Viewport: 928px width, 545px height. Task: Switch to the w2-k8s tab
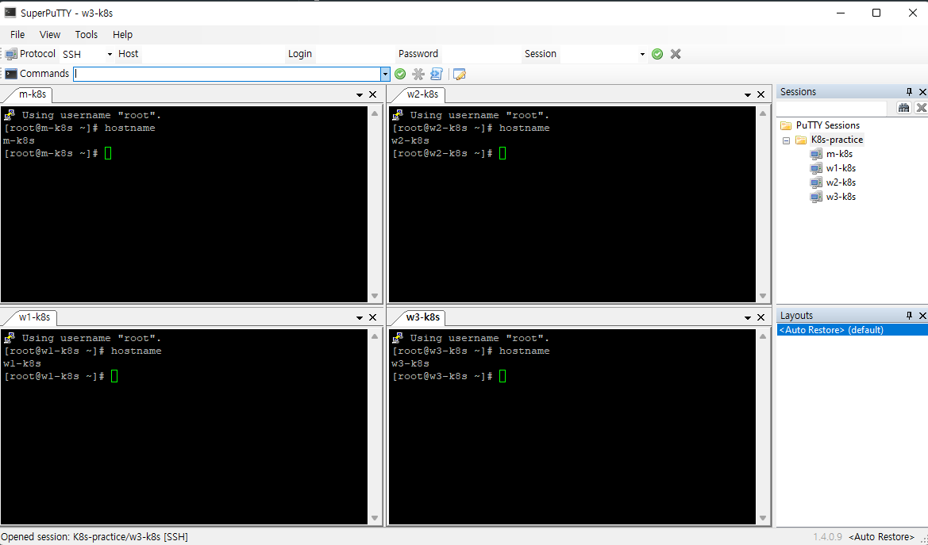point(422,94)
